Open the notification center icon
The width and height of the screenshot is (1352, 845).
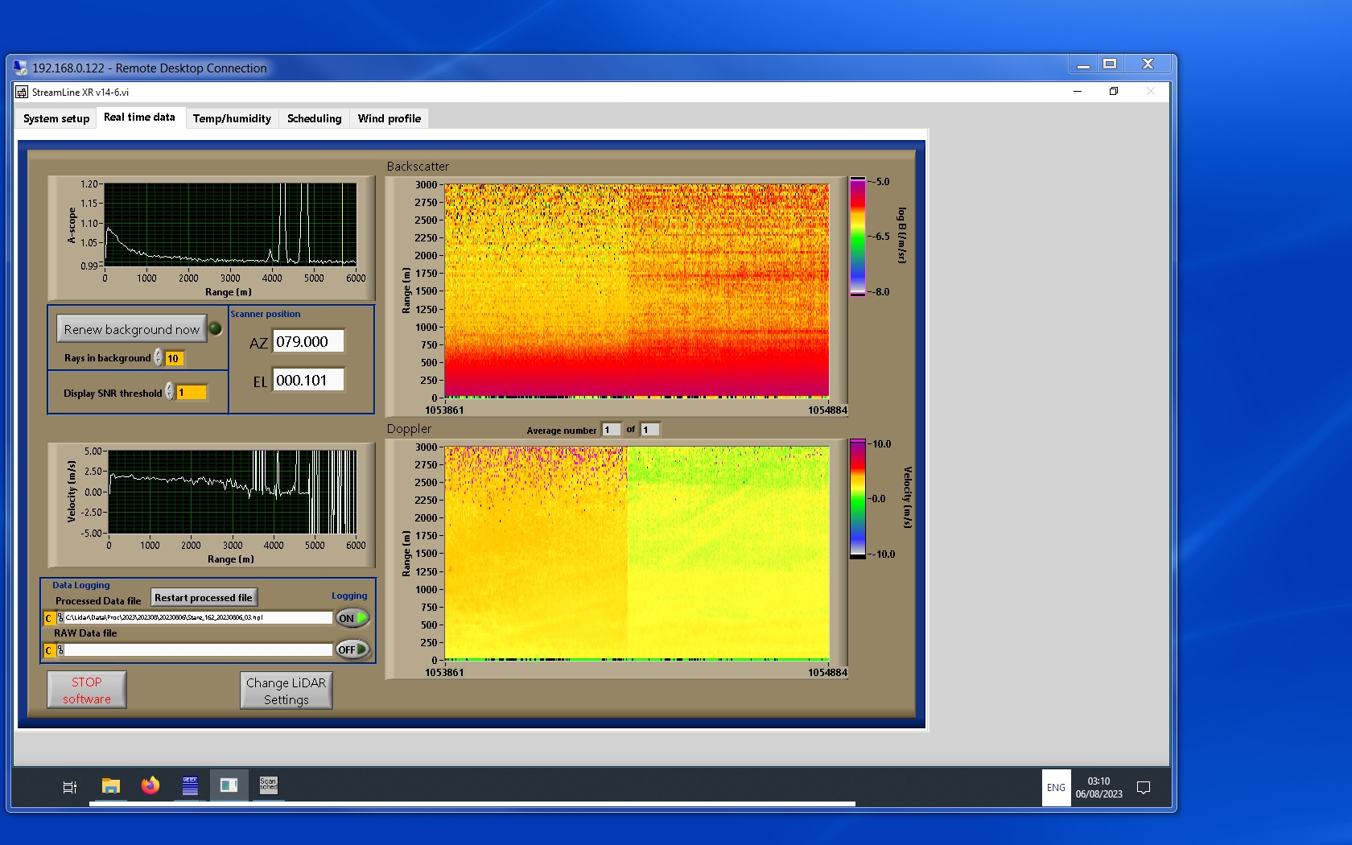click(x=1143, y=787)
